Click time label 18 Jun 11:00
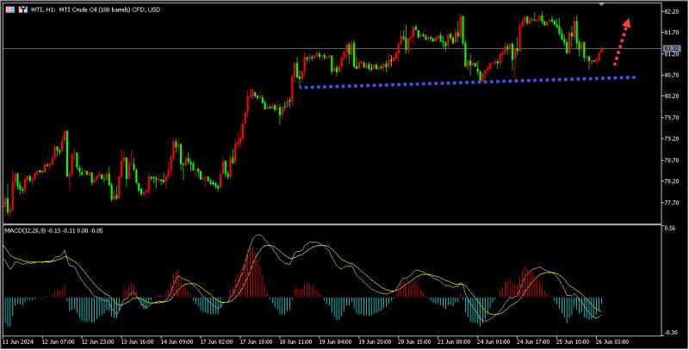Image resolution: width=689 pixels, height=350 pixels. (x=295, y=341)
